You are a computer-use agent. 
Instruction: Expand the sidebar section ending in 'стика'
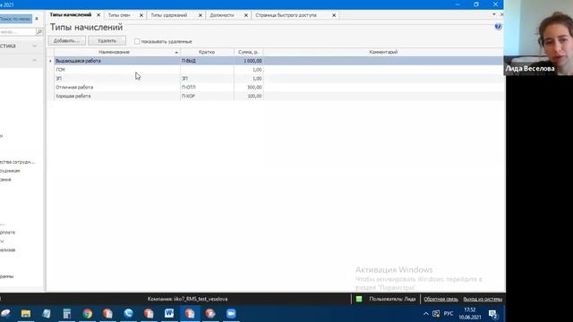tap(35, 46)
